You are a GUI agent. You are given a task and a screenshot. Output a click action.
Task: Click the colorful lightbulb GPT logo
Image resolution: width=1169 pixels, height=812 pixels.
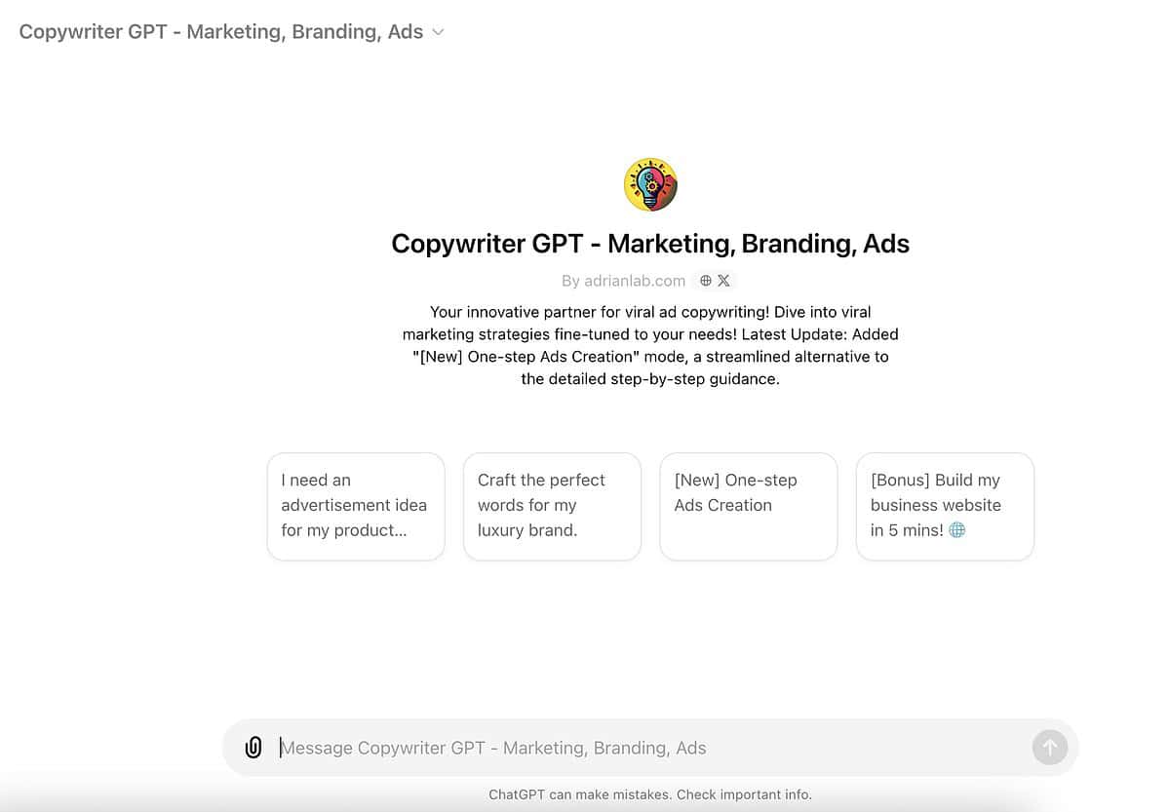(650, 184)
